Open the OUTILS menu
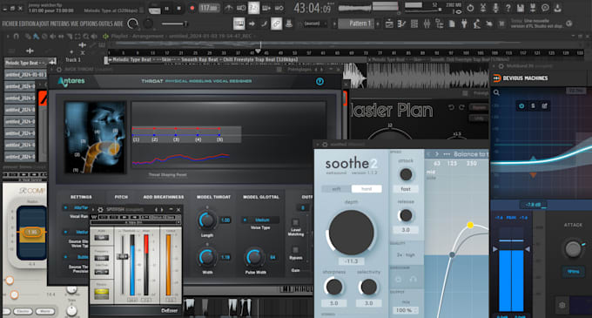Screen dimensions: 592x318 105,24
